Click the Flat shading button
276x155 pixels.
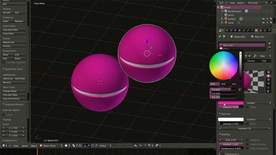tap(19, 12)
